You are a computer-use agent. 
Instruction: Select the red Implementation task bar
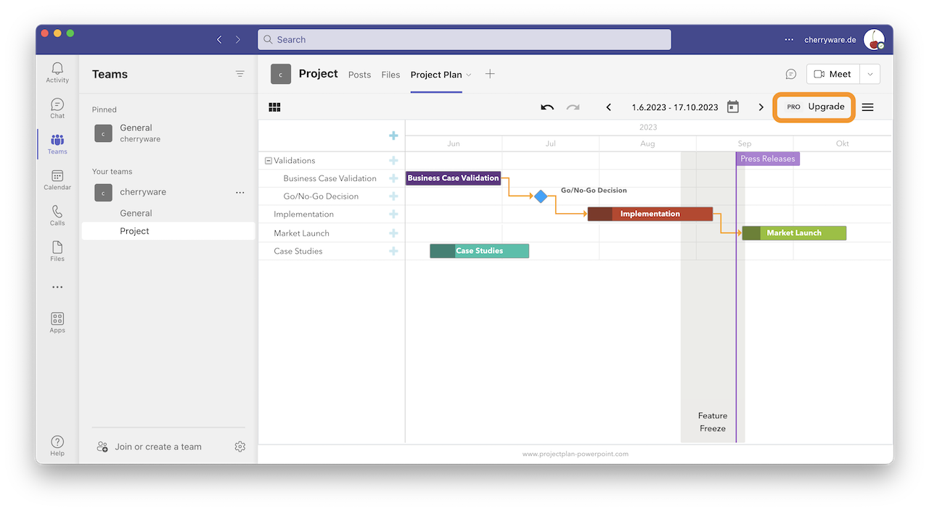click(x=650, y=214)
